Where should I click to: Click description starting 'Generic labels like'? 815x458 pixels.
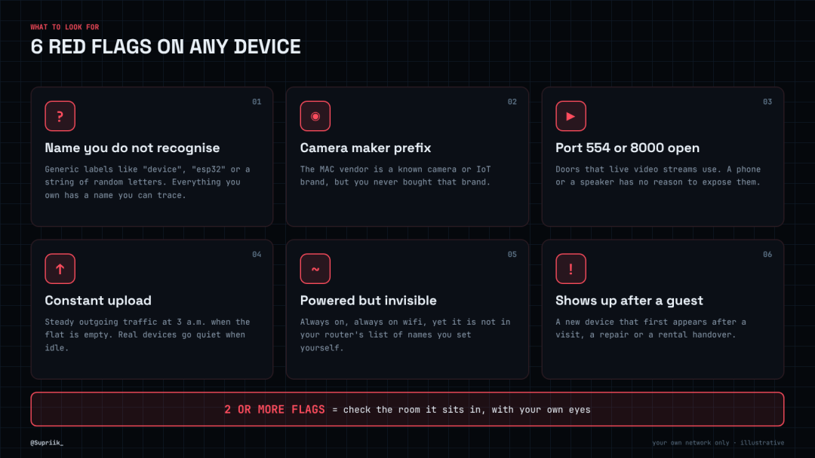coord(148,182)
